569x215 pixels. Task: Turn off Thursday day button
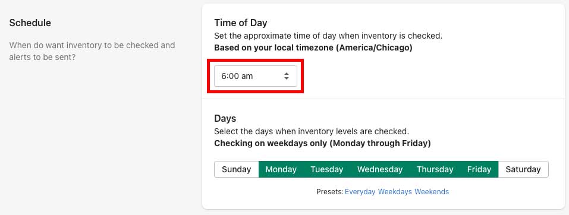coord(435,169)
